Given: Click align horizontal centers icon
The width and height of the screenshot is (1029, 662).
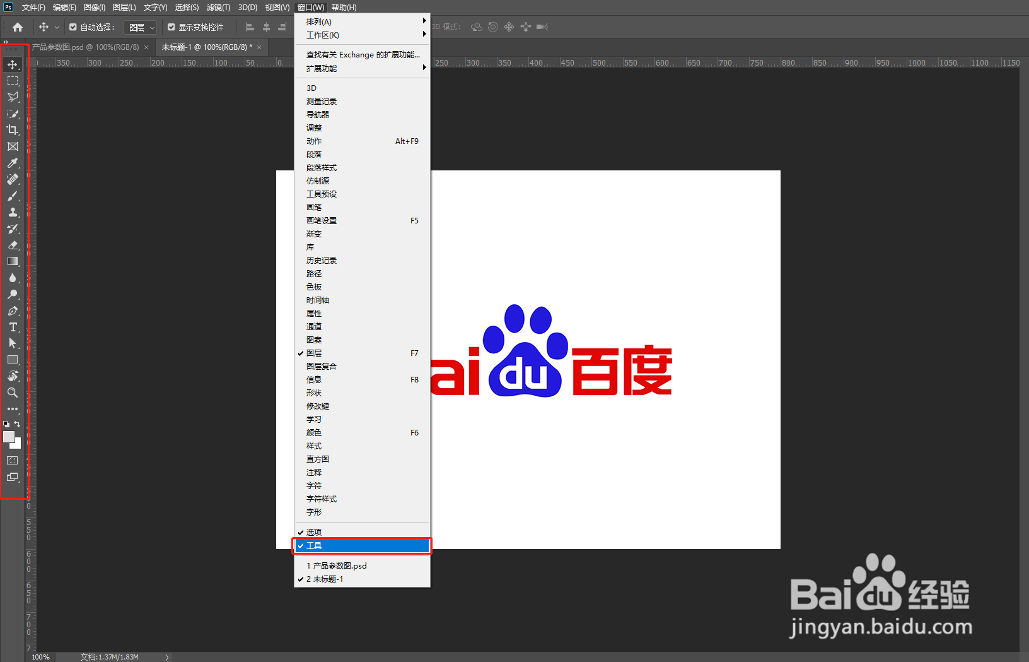Looking at the screenshot, I should coord(266,27).
